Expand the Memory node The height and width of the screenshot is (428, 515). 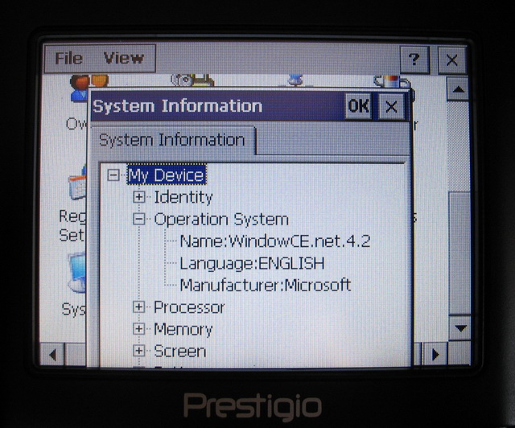(139, 329)
